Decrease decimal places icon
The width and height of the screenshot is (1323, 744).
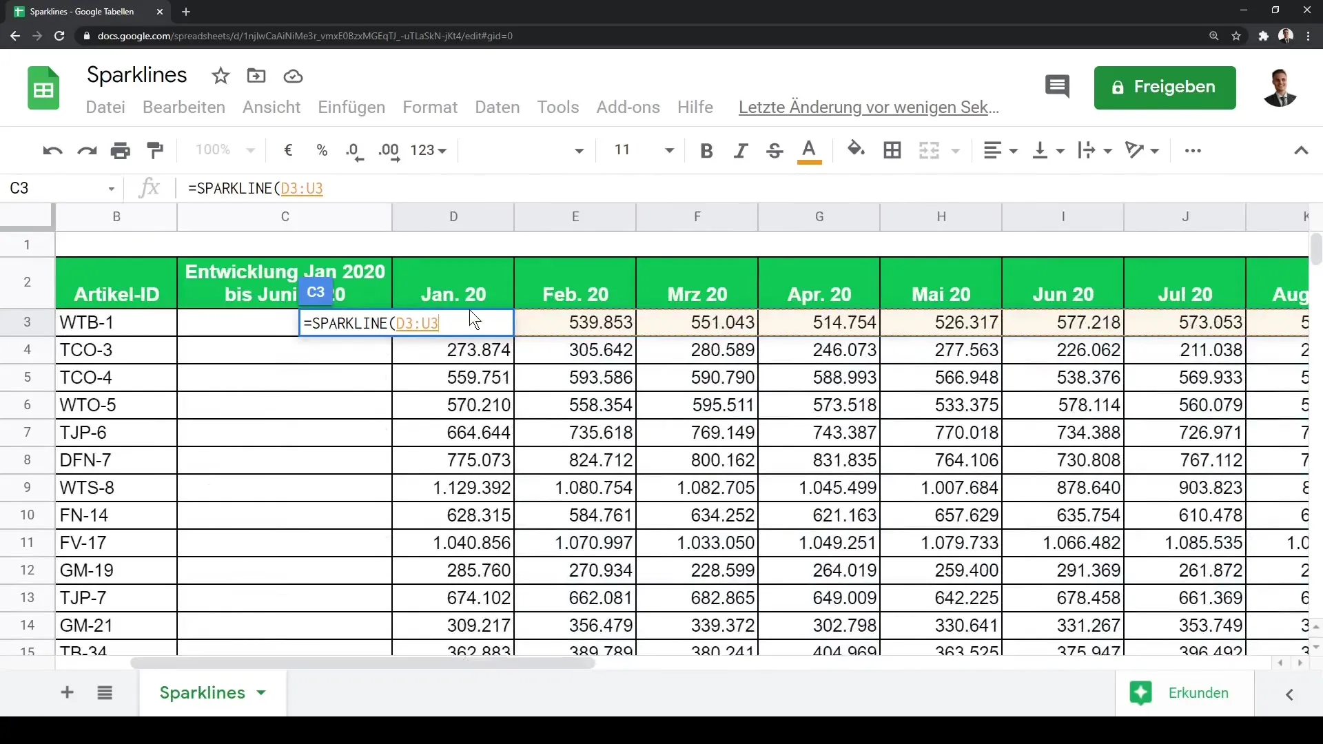355,152
